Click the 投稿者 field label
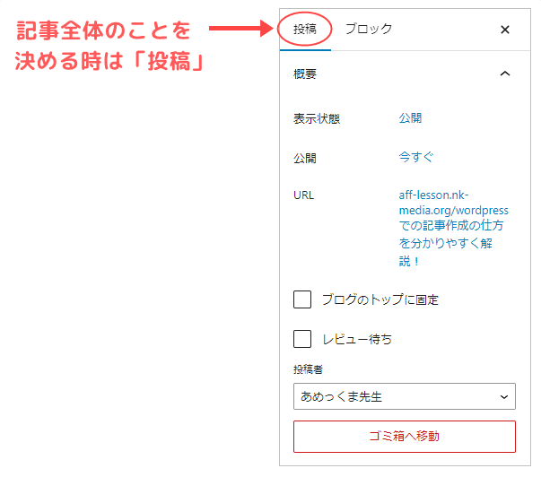 click(307, 370)
